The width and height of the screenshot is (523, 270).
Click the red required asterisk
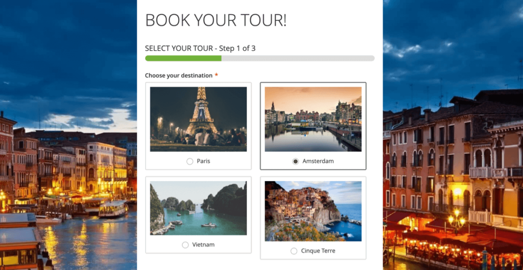coord(216,75)
